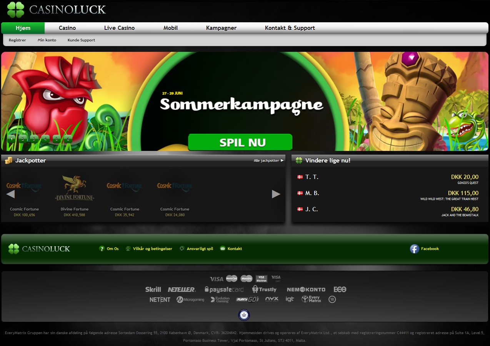Click the Facebook round icon

pyautogui.click(x=414, y=249)
